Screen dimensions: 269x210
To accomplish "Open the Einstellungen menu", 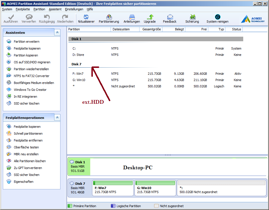I will 74,9.
